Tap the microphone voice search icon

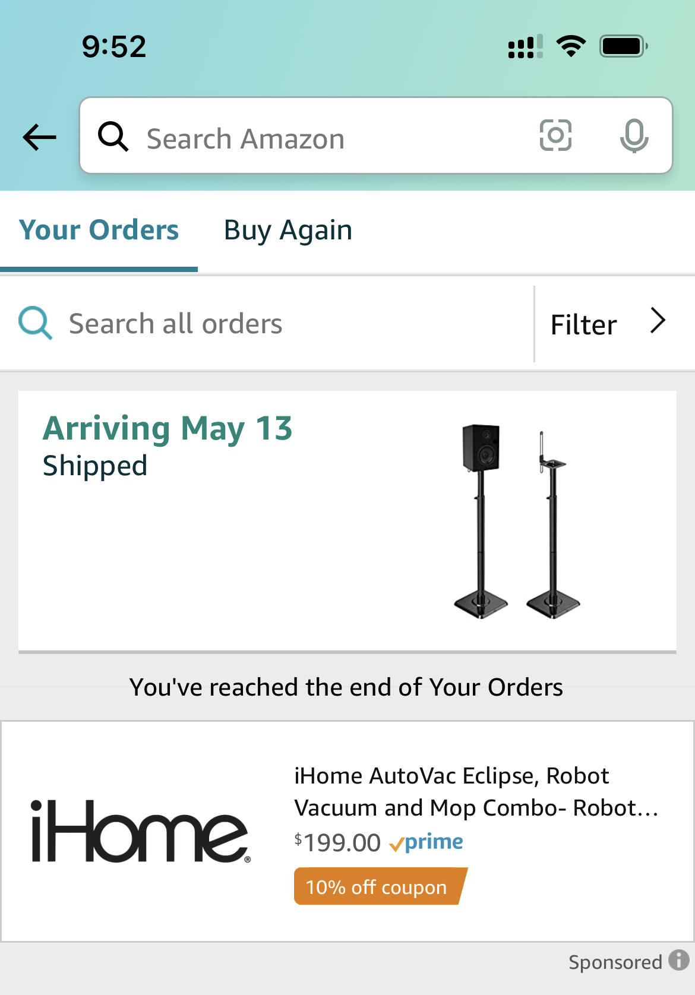[x=634, y=135]
